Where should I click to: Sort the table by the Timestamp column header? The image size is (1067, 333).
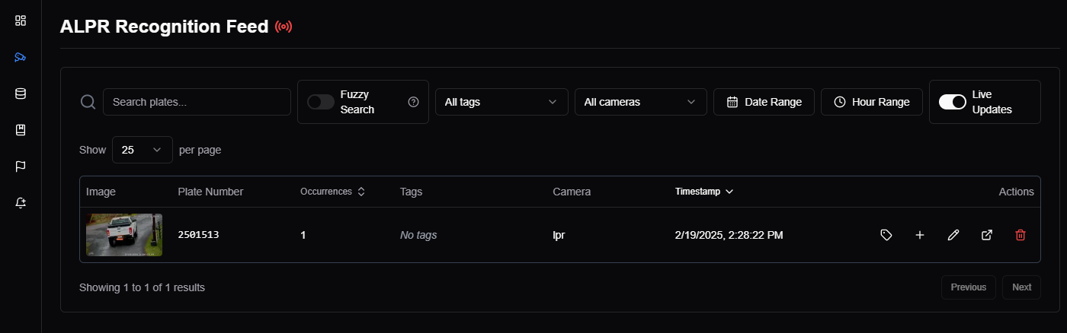[704, 192]
